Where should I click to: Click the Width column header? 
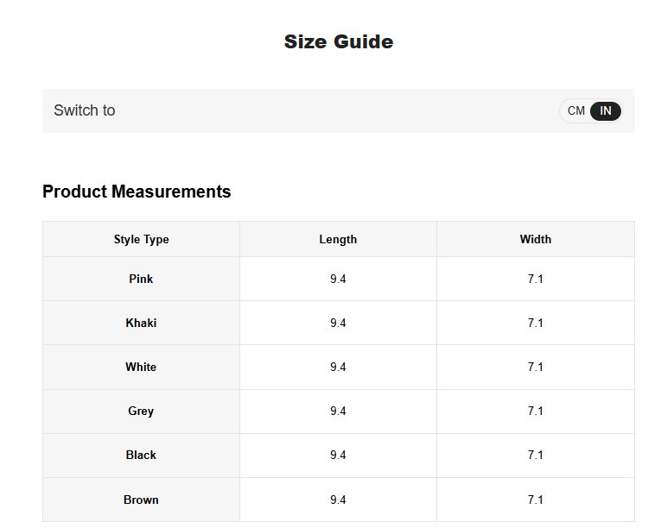(x=535, y=239)
